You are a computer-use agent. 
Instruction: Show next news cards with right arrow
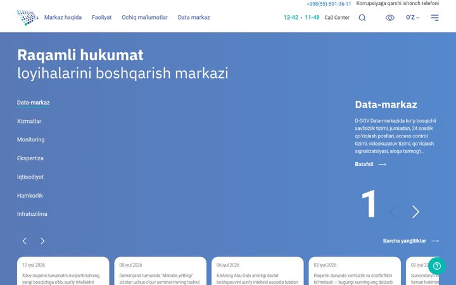tap(42, 241)
